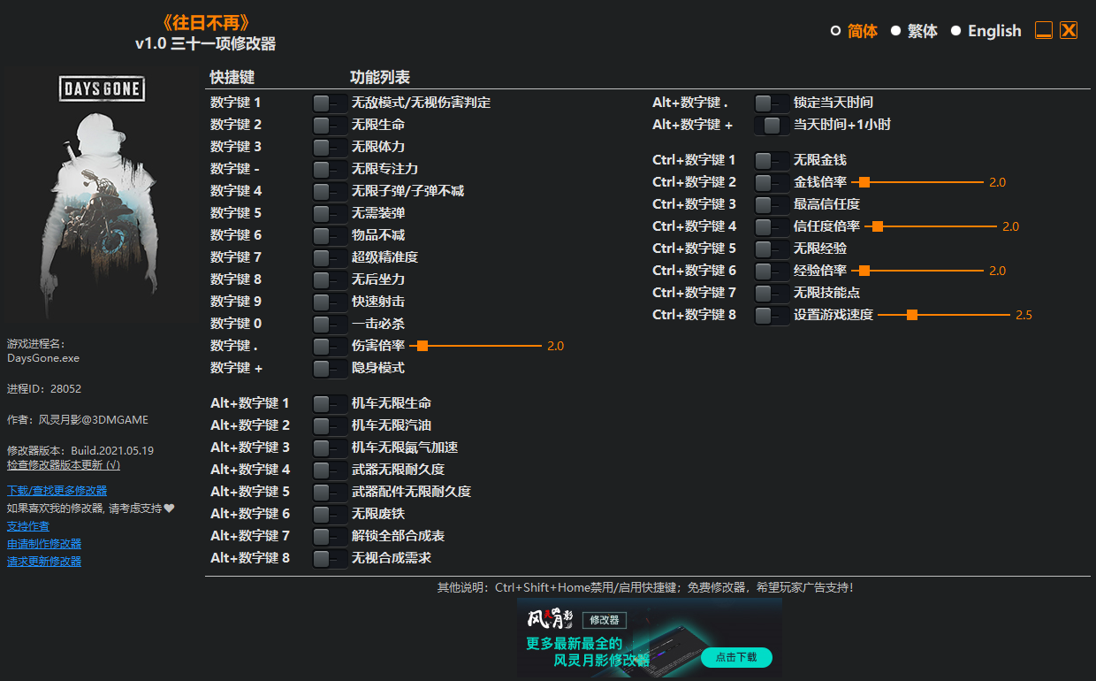1096x681 pixels.
Task: Click the 设置游戏速度 slider handle
Action: [911, 315]
